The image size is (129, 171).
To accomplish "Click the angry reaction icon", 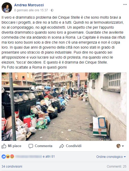I will [12, 157].
